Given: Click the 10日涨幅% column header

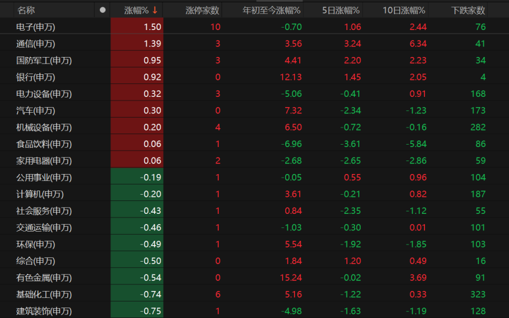Looking at the screenshot, I should click(x=404, y=10).
